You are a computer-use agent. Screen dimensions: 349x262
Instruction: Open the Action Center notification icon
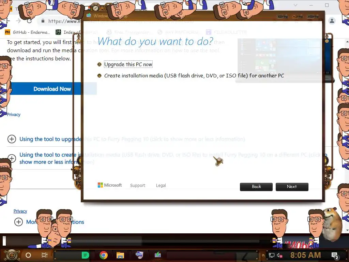[335, 256]
